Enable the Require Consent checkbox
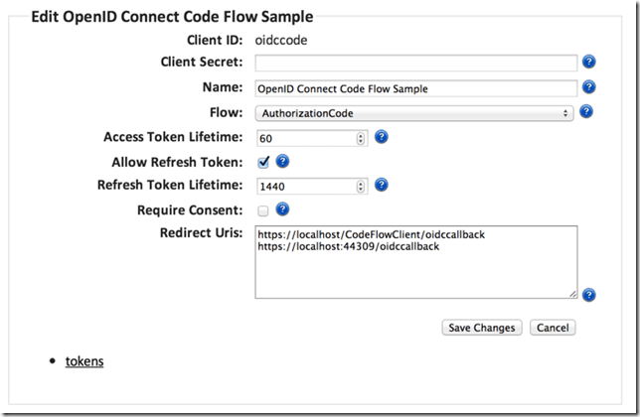 tap(263, 210)
